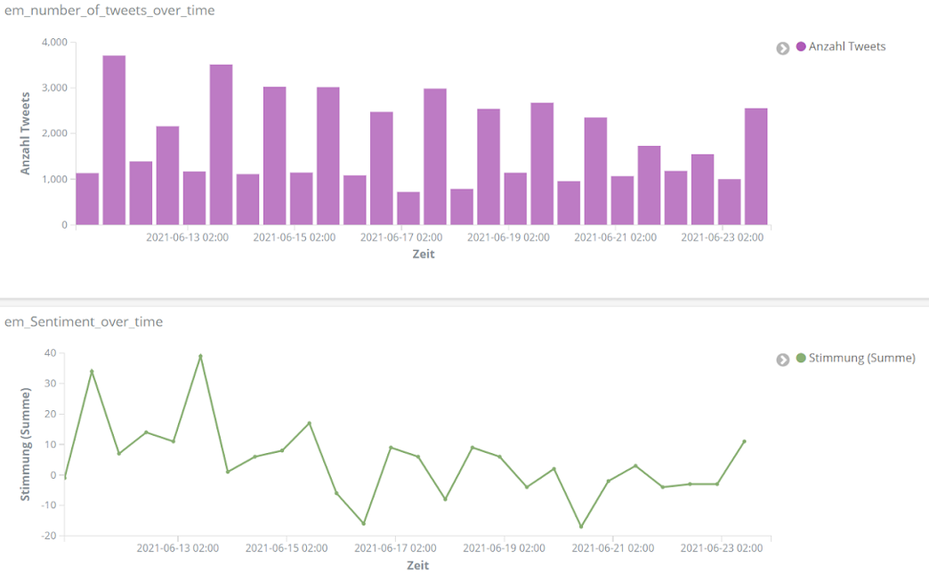Click the em_number_of_tweets_over_time panel title
The width and height of the screenshot is (929, 582).
[x=109, y=11]
